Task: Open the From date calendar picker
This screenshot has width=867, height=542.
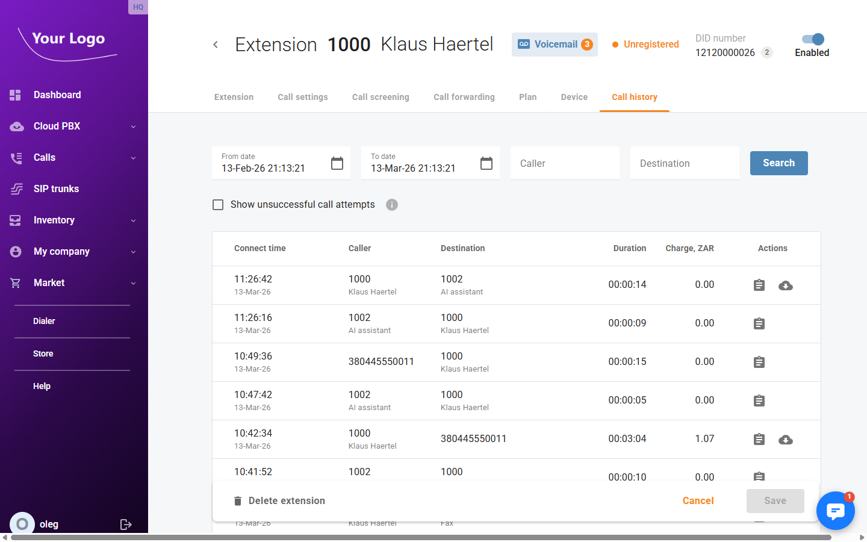Action: click(x=337, y=163)
